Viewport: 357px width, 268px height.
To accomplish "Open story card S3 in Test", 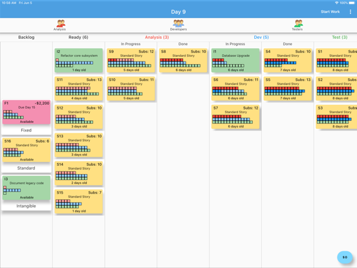I will (336, 117).
